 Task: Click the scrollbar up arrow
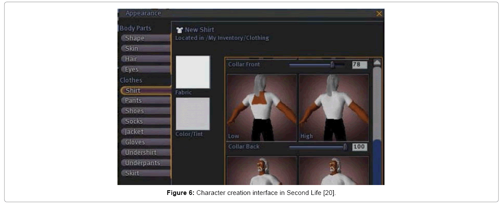click(377, 63)
